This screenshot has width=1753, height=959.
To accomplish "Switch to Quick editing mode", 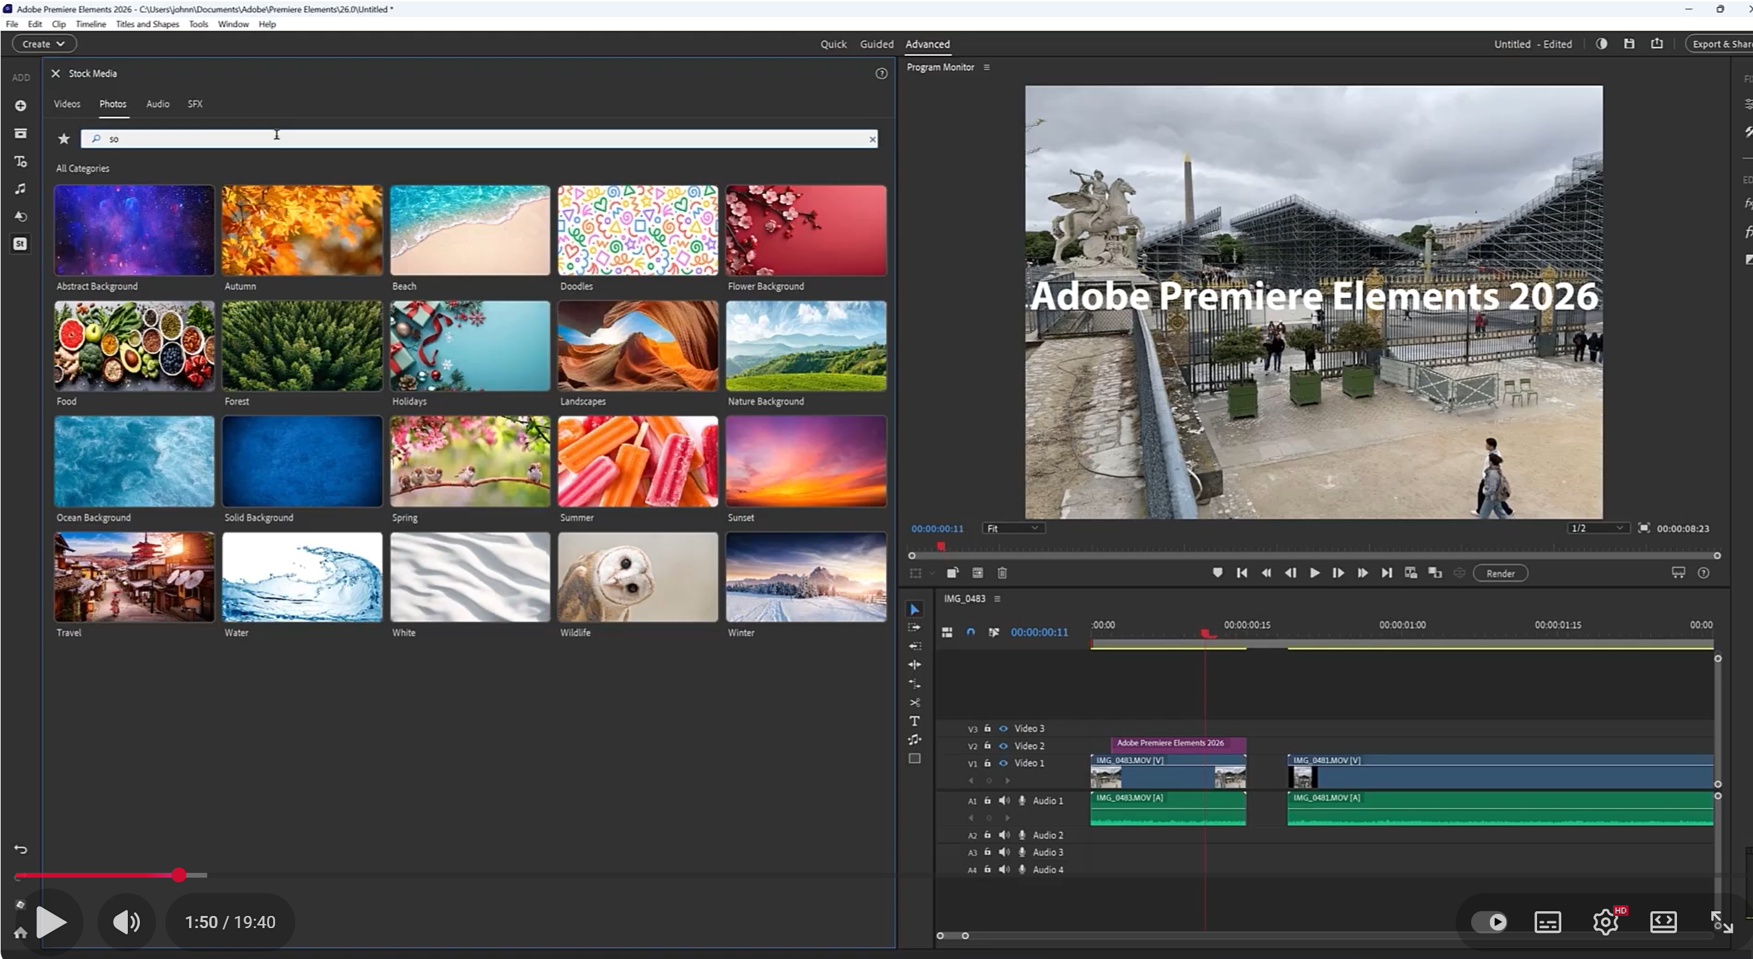I will [833, 44].
